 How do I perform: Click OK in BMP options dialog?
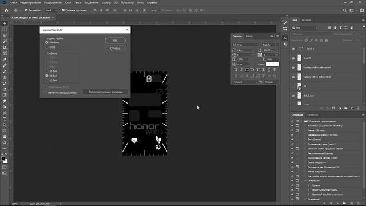pyautogui.click(x=115, y=41)
